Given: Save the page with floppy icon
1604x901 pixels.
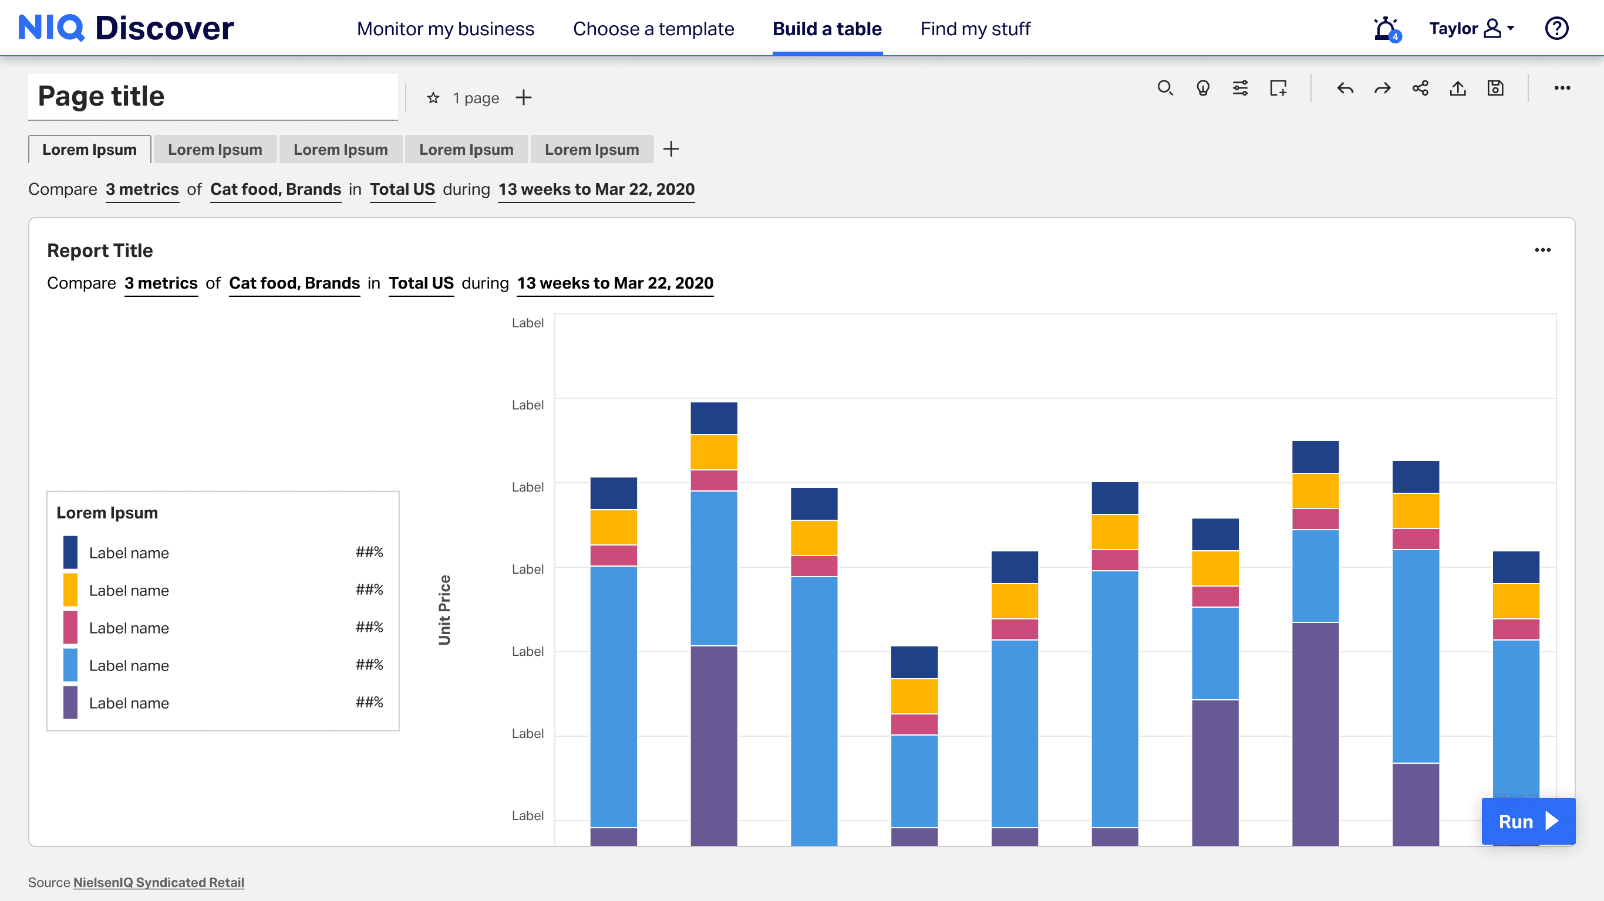Looking at the screenshot, I should click(1495, 88).
